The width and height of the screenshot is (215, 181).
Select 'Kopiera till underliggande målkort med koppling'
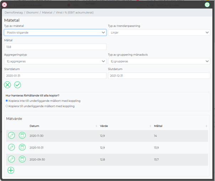(x=7, y=106)
